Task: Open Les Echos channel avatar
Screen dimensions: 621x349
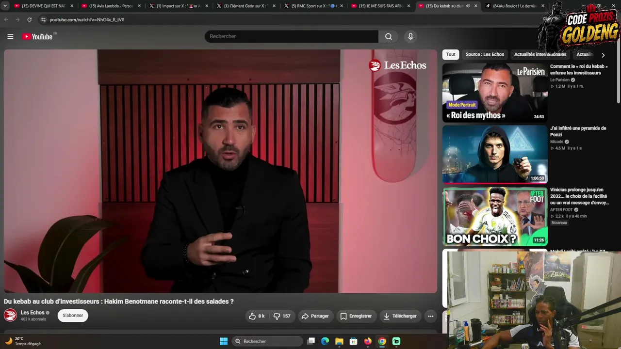Action: pyautogui.click(x=10, y=316)
